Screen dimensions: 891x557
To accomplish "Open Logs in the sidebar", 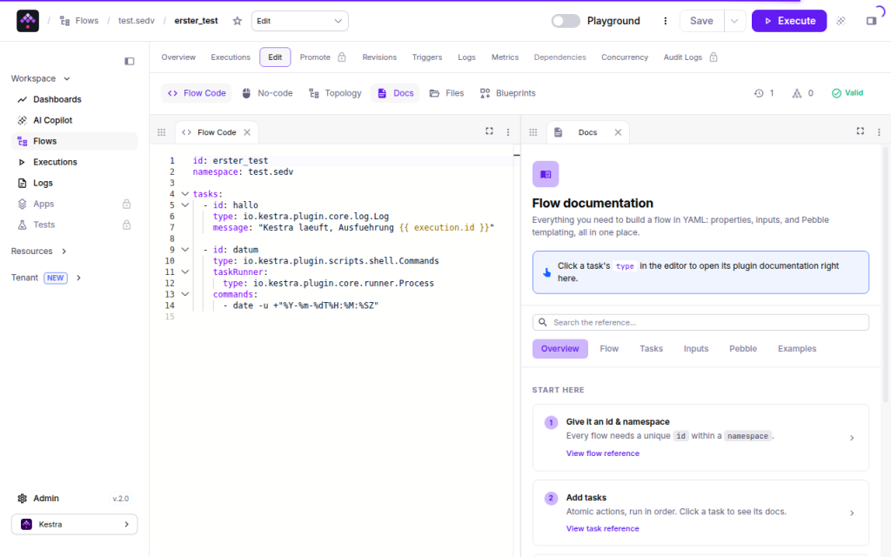I will pos(75,183).
